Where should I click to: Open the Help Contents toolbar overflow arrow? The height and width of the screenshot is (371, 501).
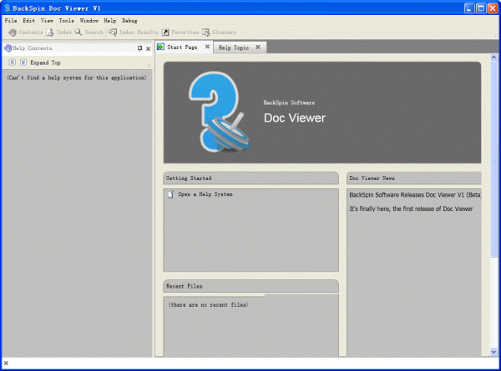point(149,66)
